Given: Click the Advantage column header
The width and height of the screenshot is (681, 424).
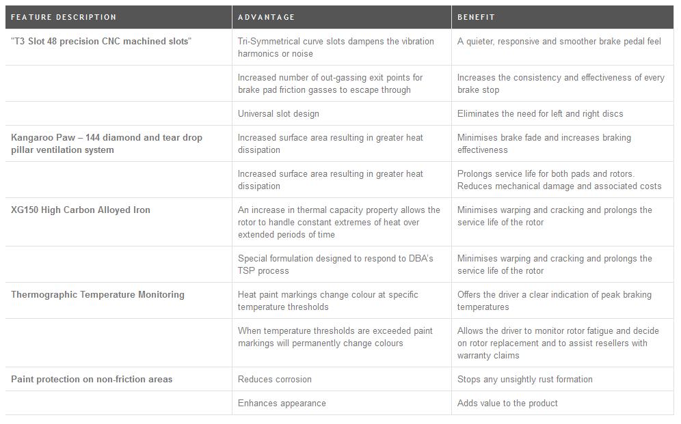Looking at the screenshot, I should pos(267,17).
